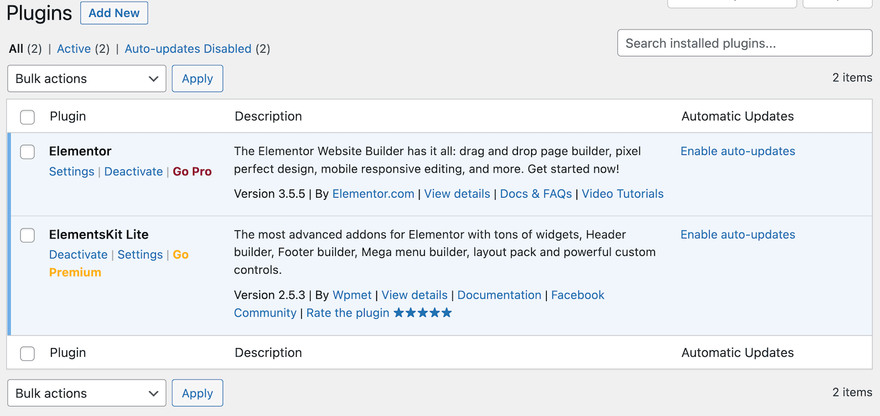
Task: Click the top Apply button
Action: (197, 78)
